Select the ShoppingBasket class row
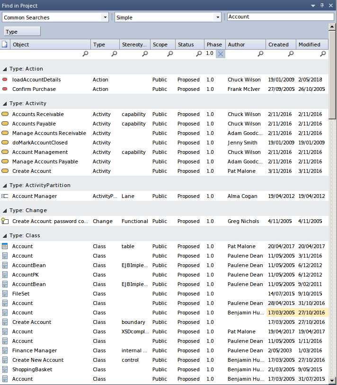Viewport: 337px width, 385px height. [x=32, y=369]
